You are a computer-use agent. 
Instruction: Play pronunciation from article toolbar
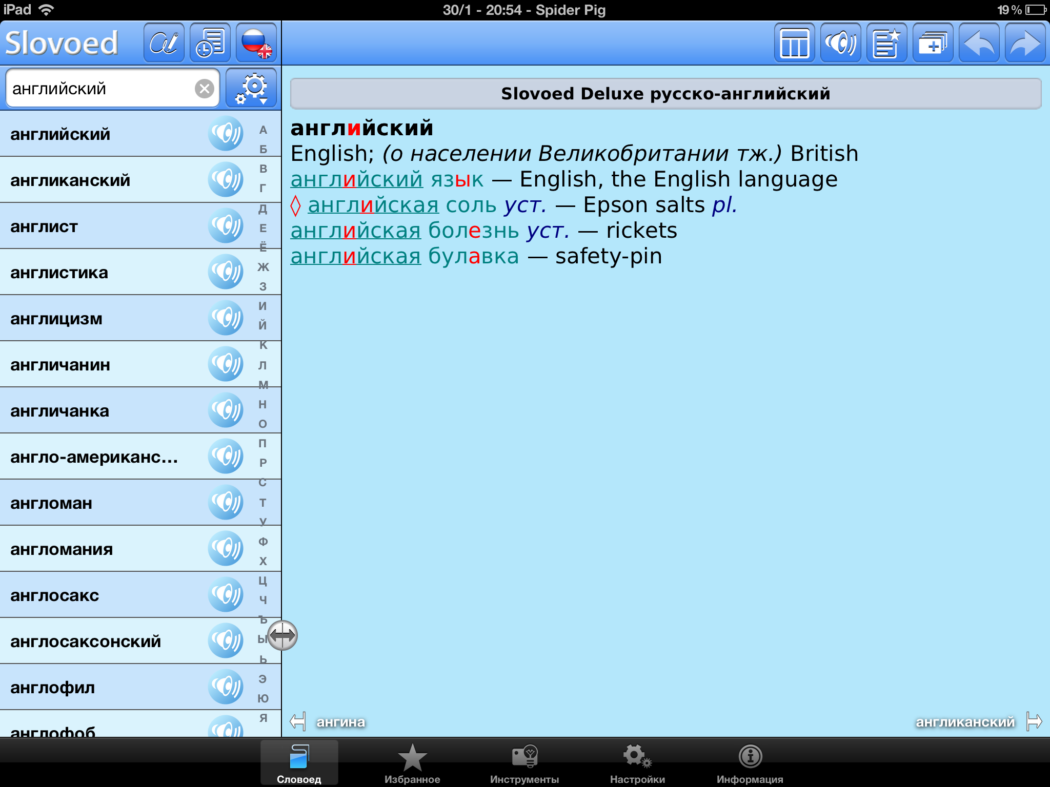pos(841,43)
